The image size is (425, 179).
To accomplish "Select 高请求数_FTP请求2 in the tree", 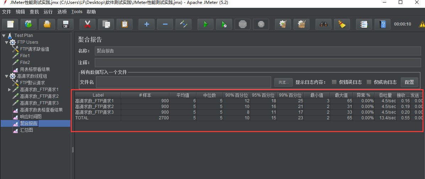I will click(39, 96).
